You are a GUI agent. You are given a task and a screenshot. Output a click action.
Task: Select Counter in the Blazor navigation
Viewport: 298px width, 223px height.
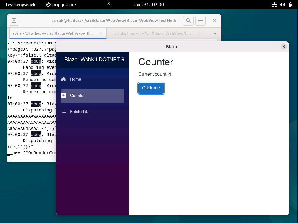(77, 95)
